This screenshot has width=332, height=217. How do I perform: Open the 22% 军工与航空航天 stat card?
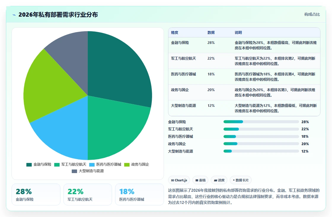[x=88, y=194]
